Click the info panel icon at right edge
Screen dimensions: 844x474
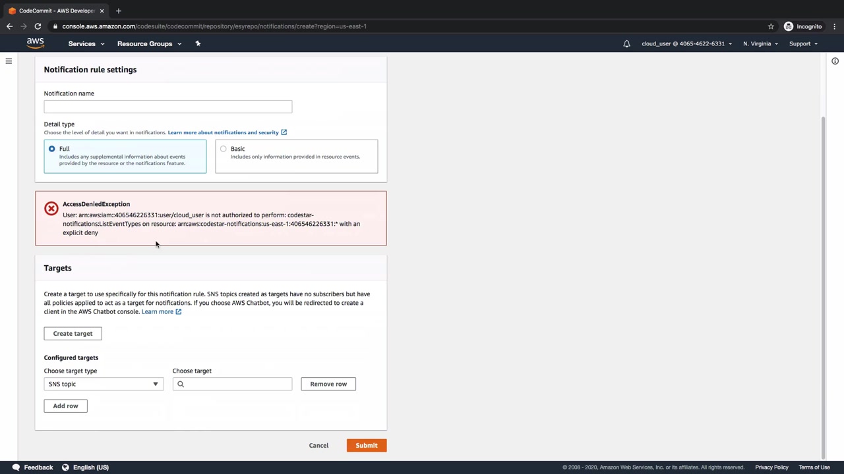pos(835,61)
